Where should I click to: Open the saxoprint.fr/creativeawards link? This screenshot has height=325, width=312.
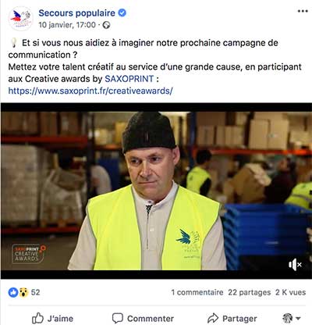(90, 91)
